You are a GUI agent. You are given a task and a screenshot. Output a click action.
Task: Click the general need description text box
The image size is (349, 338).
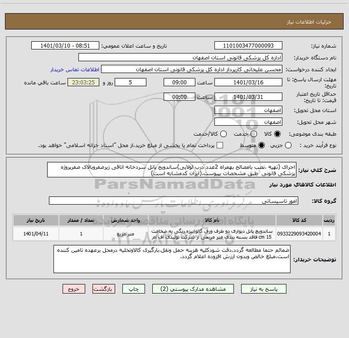(172, 170)
